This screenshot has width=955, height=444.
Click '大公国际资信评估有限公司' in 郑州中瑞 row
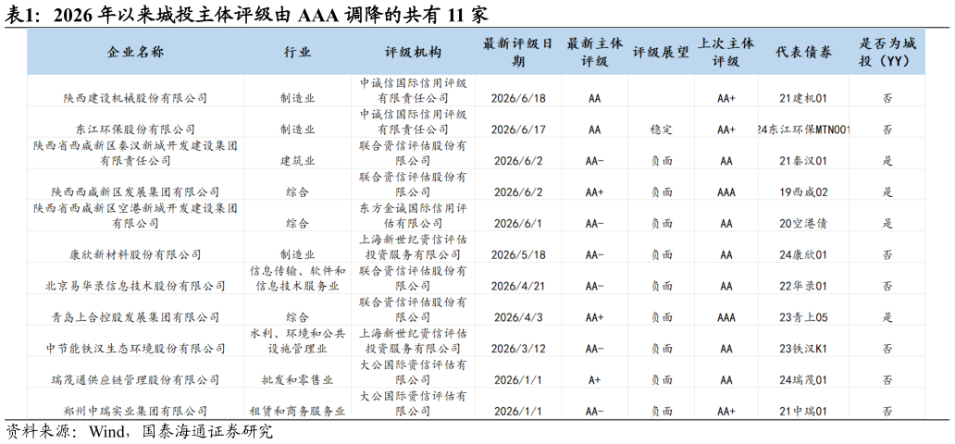click(413, 404)
